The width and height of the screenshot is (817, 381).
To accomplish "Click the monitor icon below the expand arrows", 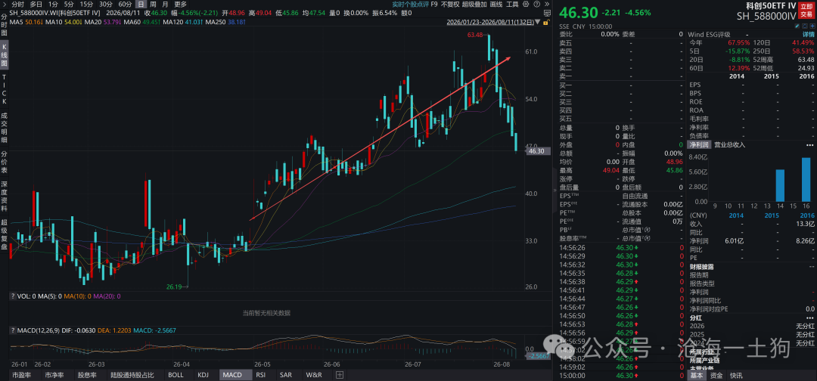I will (547, 13).
